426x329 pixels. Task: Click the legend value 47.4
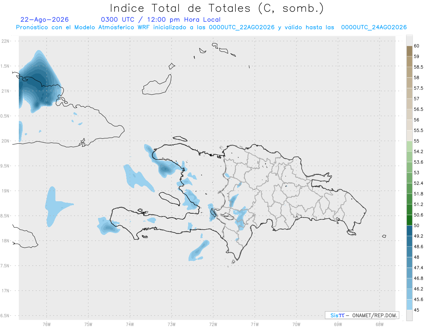[419, 268]
